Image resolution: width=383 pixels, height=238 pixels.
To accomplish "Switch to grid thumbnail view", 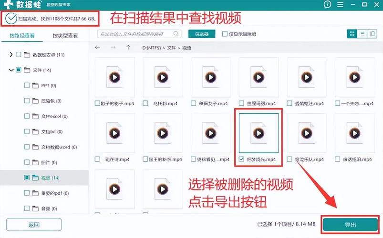I will 352,34.
